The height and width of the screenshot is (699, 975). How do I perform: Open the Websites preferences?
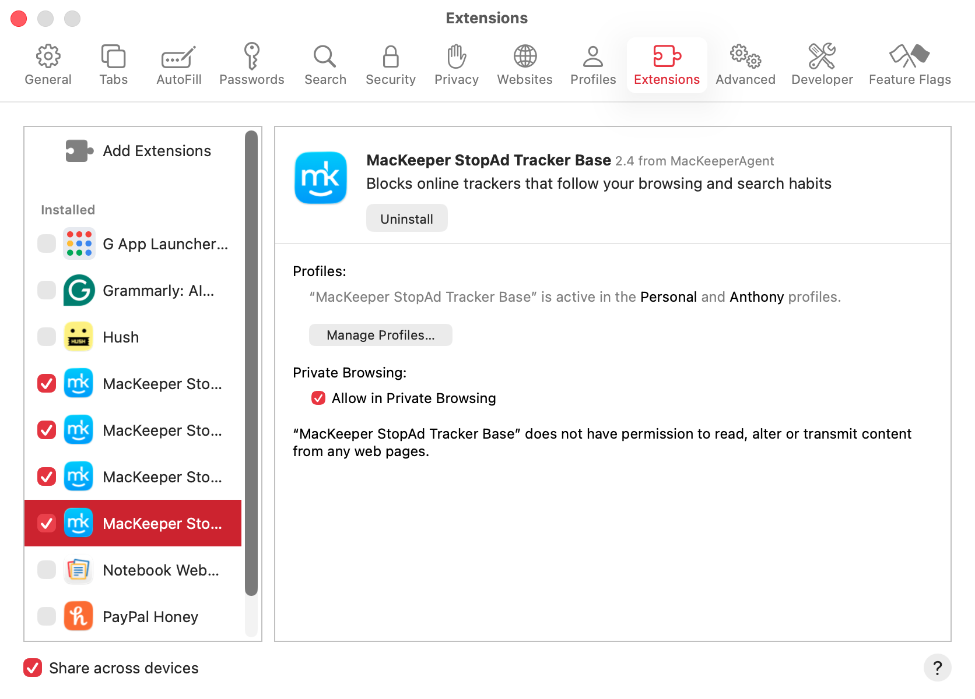[524, 64]
